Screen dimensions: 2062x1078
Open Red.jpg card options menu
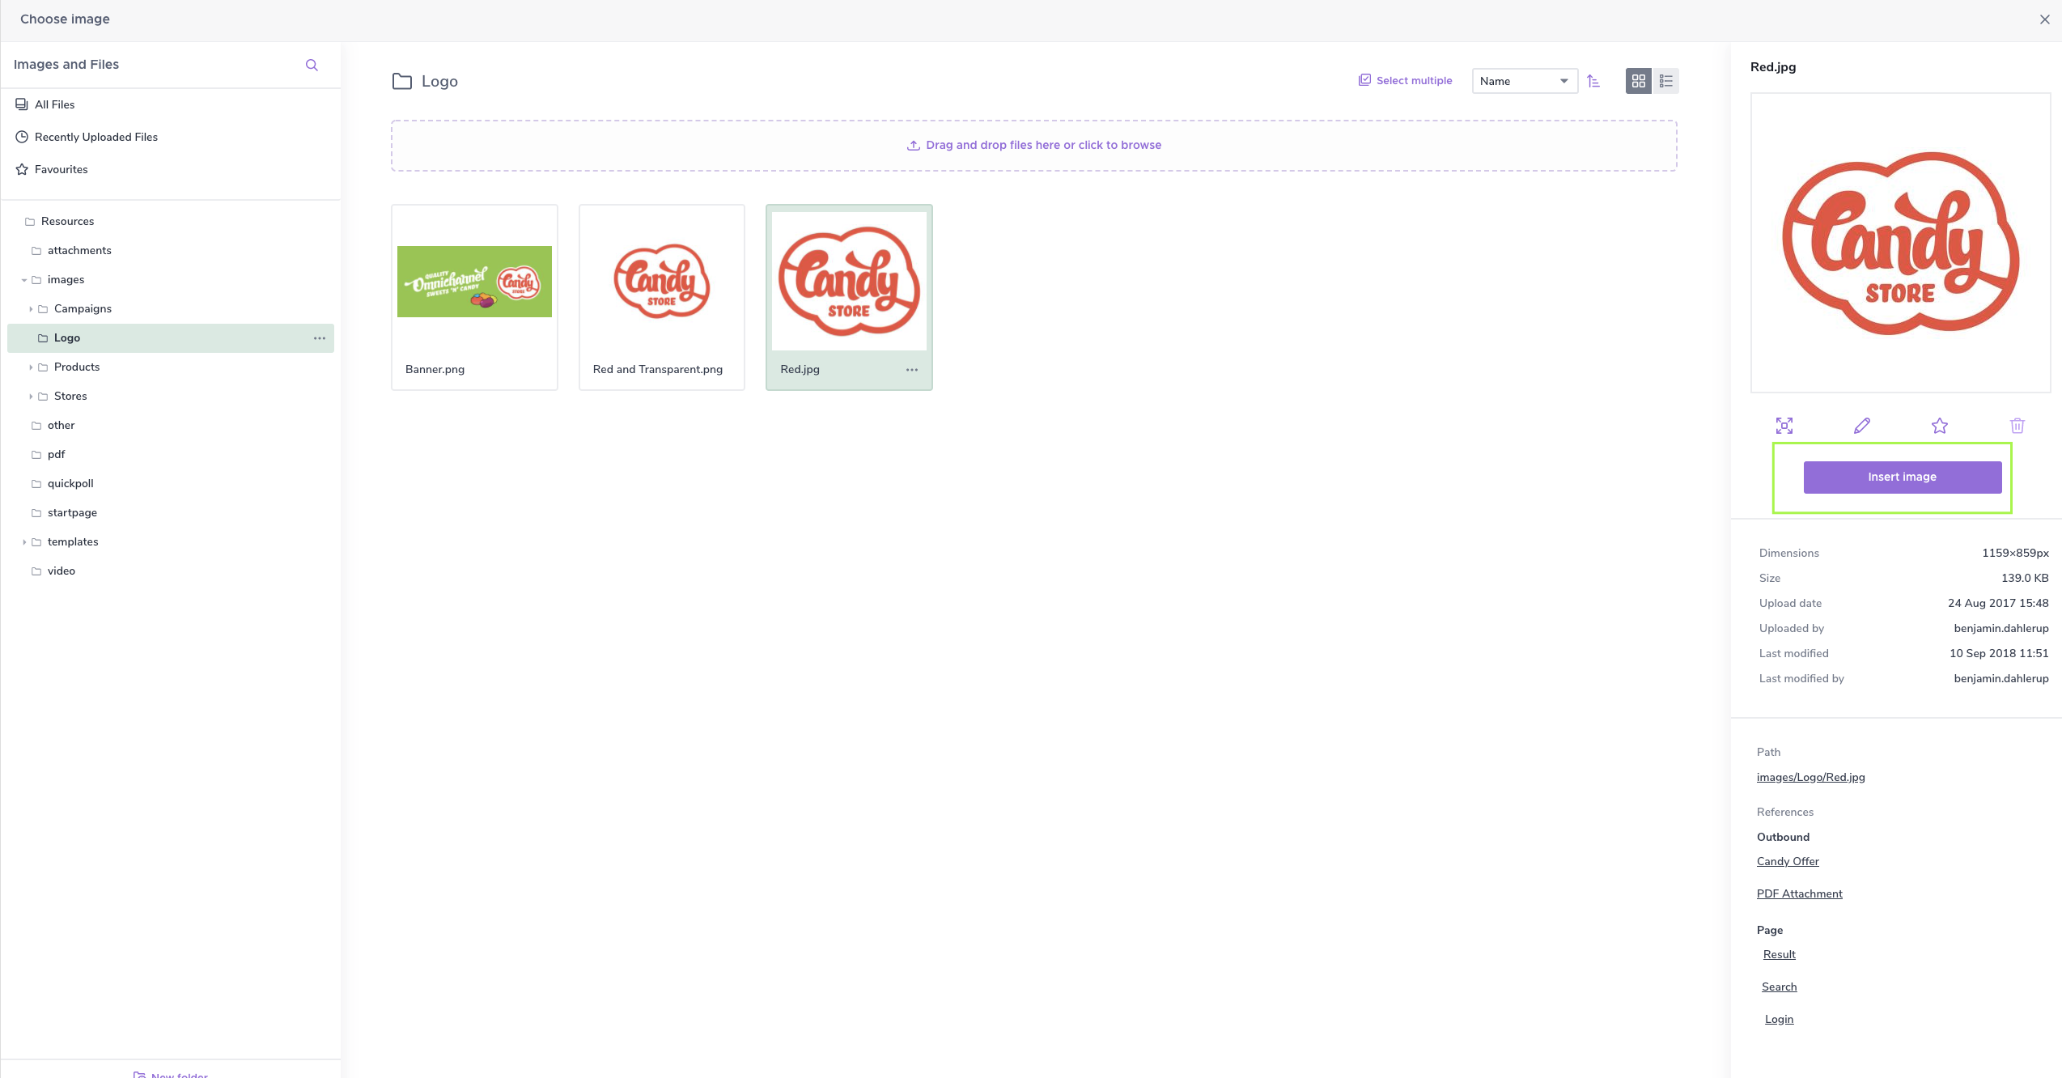pyautogui.click(x=912, y=370)
